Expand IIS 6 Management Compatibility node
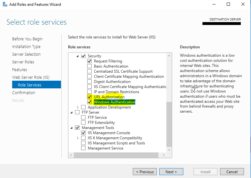 click(78, 138)
